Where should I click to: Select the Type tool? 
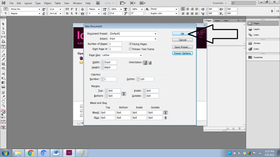(x=3, y=47)
